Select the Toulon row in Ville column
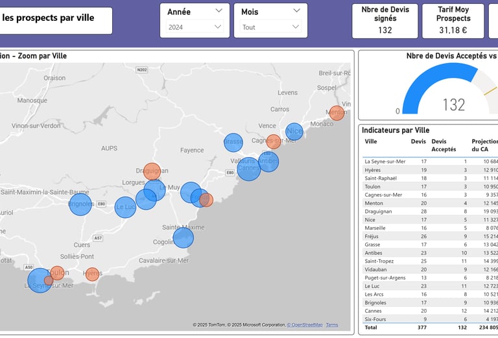The width and height of the screenshot is (498, 338). [x=372, y=186]
